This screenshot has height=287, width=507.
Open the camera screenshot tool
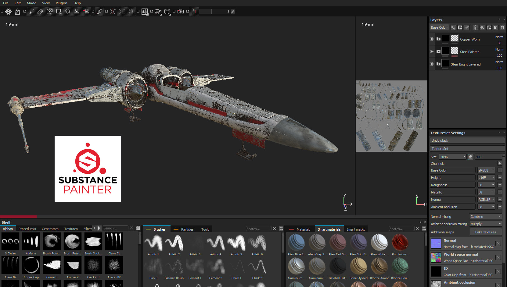point(181,12)
